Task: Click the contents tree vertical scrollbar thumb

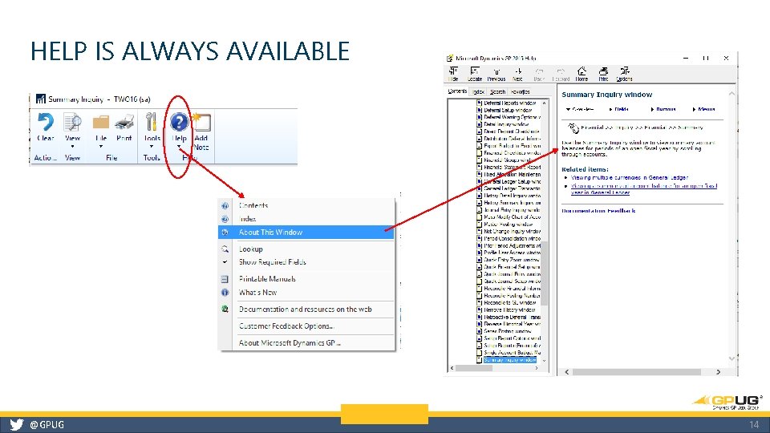Action: click(544, 273)
